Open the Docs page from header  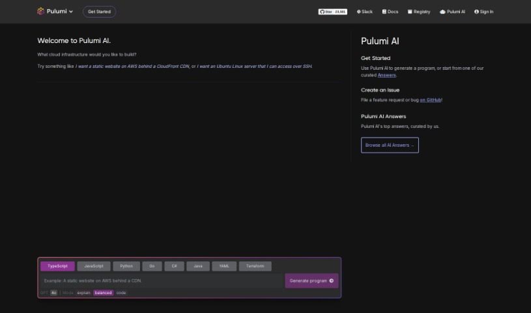pos(390,12)
